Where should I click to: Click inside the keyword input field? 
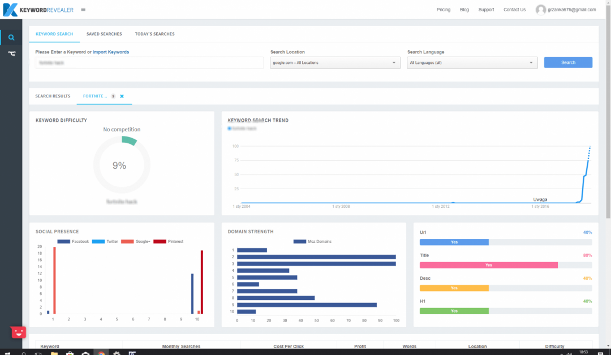point(149,63)
